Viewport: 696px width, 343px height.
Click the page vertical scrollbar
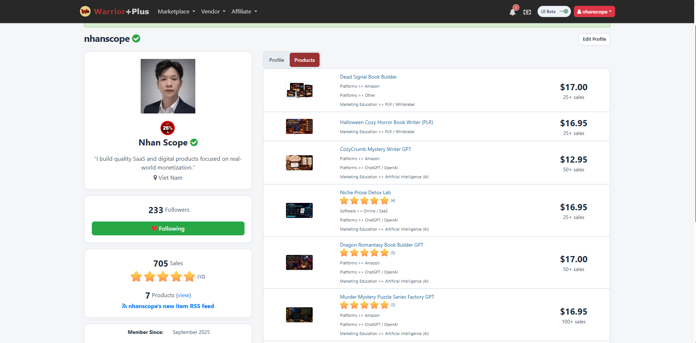(x=695, y=124)
